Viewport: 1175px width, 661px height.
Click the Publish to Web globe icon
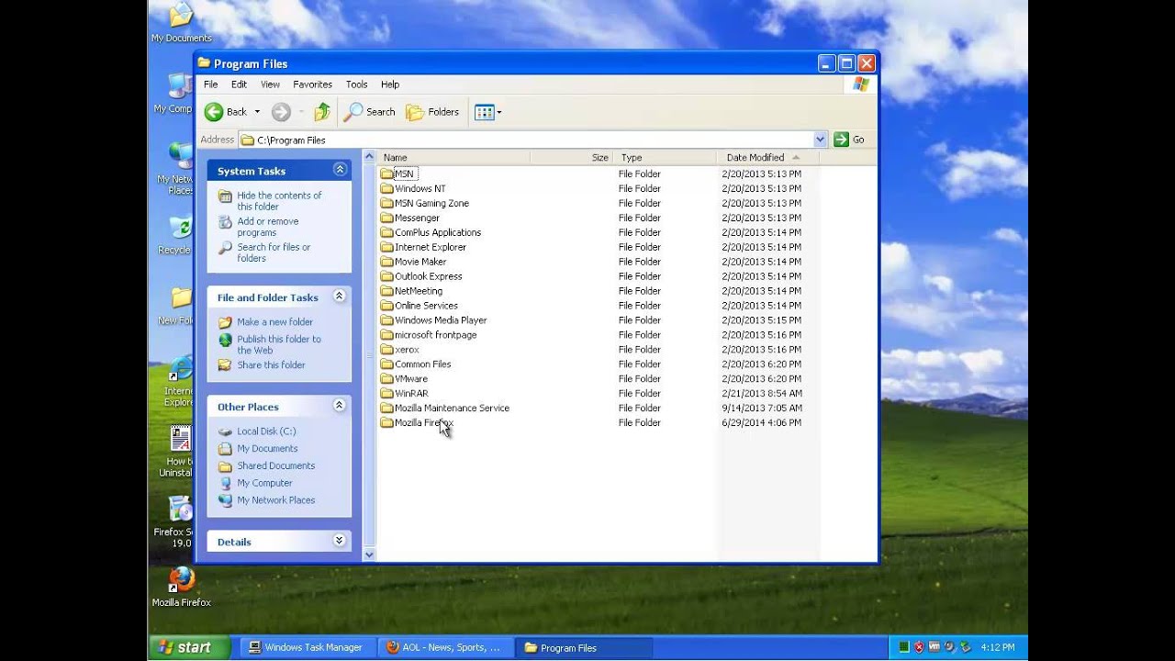coord(225,340)
